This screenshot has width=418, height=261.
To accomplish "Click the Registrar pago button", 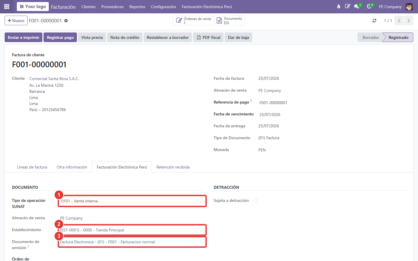I will pos(60,37).
